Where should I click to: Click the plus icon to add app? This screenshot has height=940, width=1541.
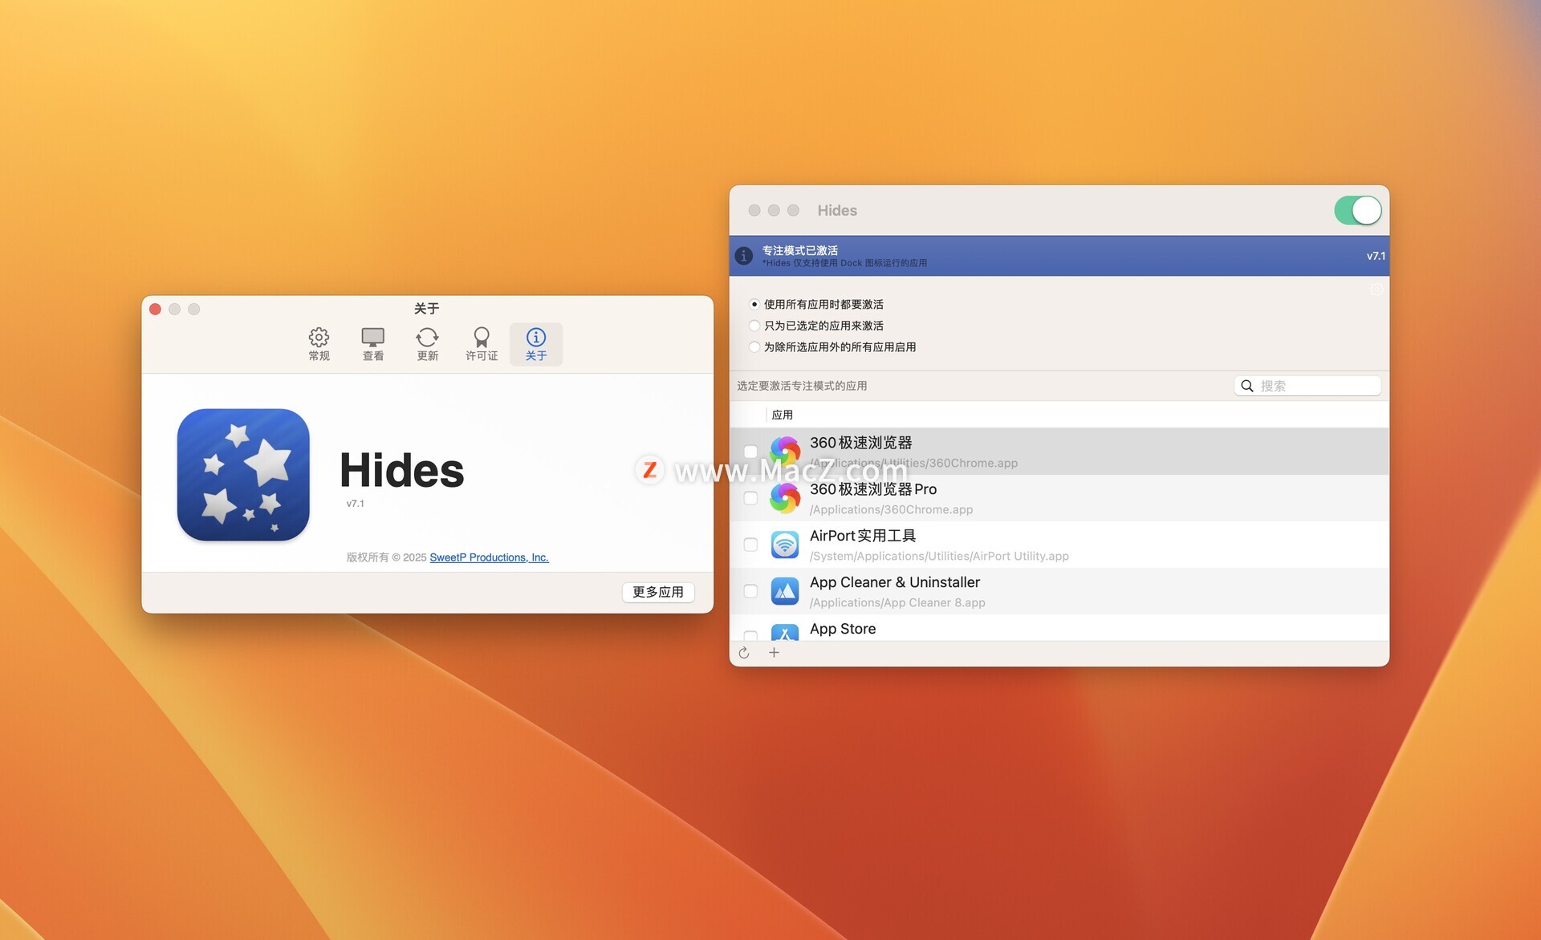774,653
